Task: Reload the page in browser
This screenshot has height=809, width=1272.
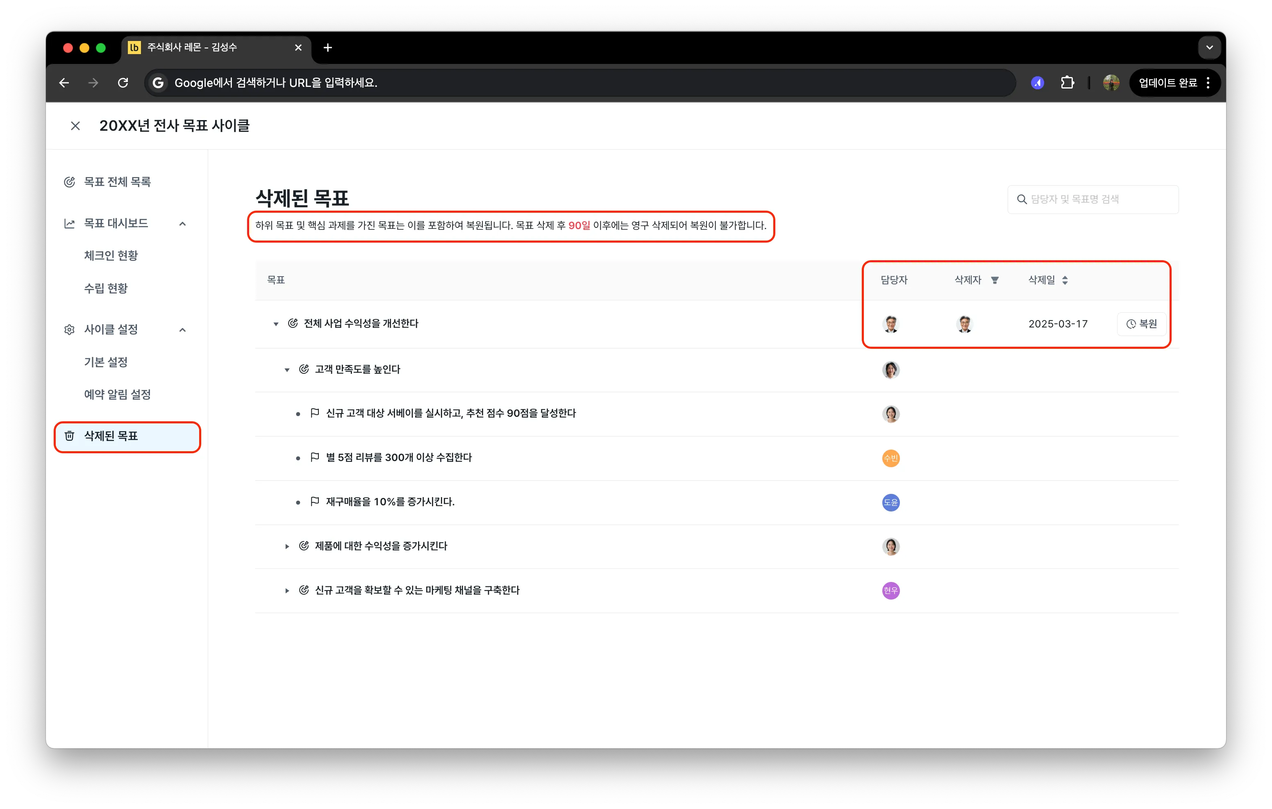Action: tap(123, 83)
